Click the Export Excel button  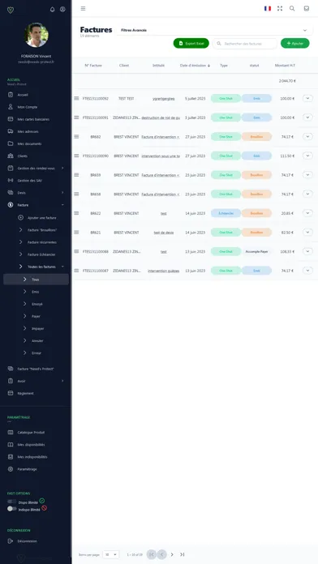pyautogui.click(x=191, y=43)
